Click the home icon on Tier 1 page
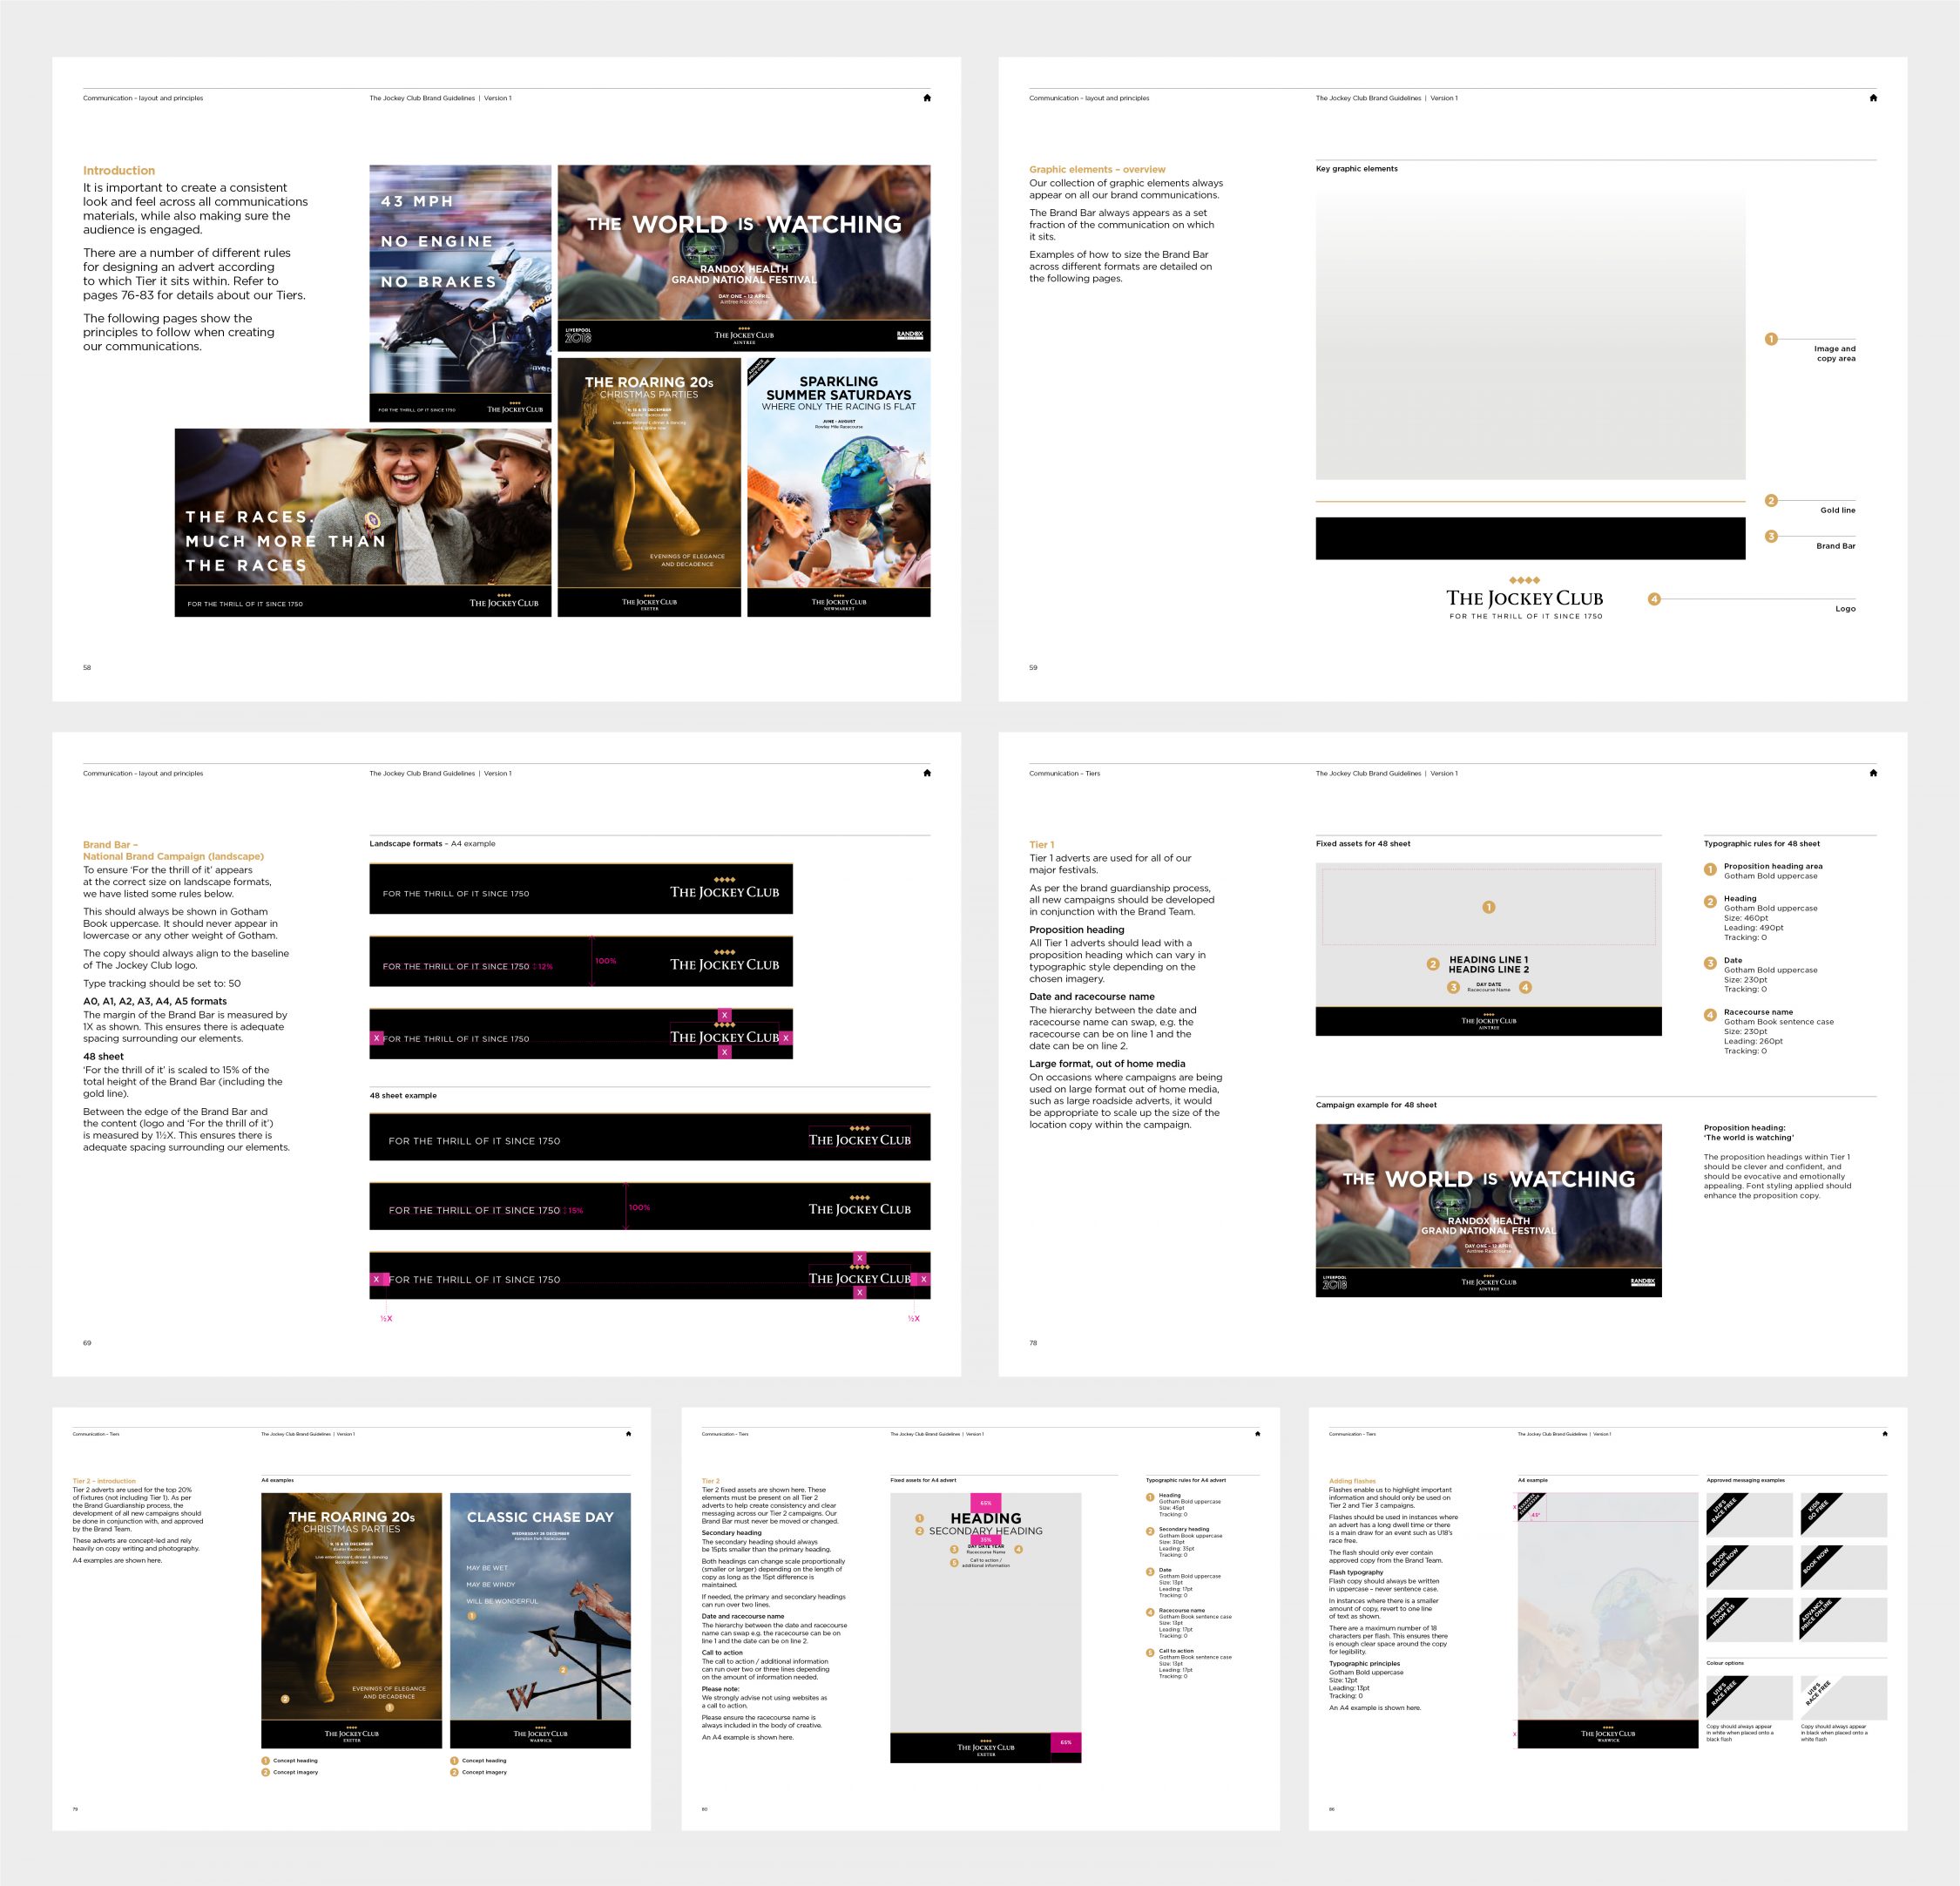The height and width of the screenshot is (1886, 1960). pyautogui.click(x=1872, y=773)
